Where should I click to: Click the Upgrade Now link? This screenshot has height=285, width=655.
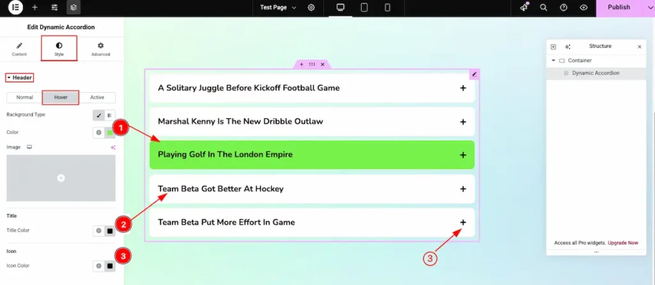click(622, 243)
